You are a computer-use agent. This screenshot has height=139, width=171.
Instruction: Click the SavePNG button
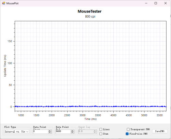[160, 131]
